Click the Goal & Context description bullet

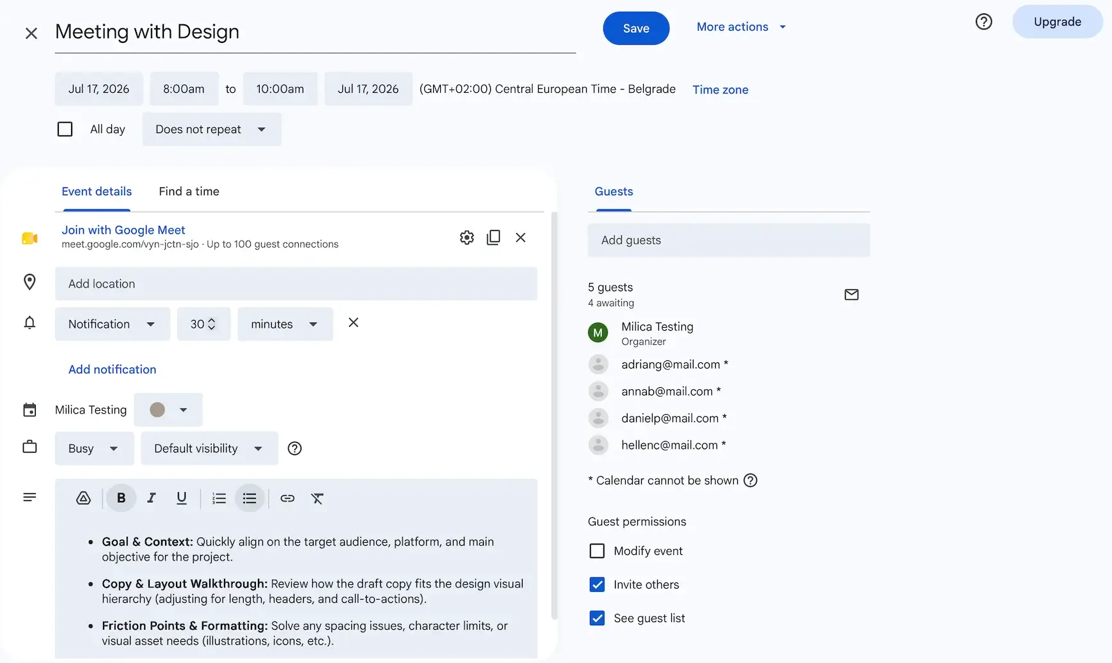click(298, 549)
